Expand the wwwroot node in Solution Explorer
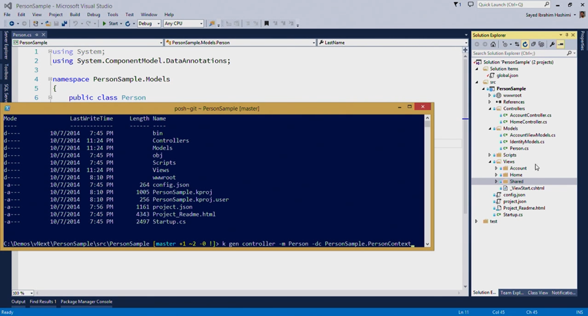 pos(489,96)
